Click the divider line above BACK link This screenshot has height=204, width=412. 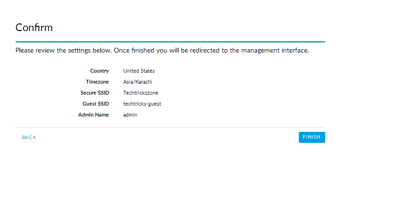tap(170, 127)
